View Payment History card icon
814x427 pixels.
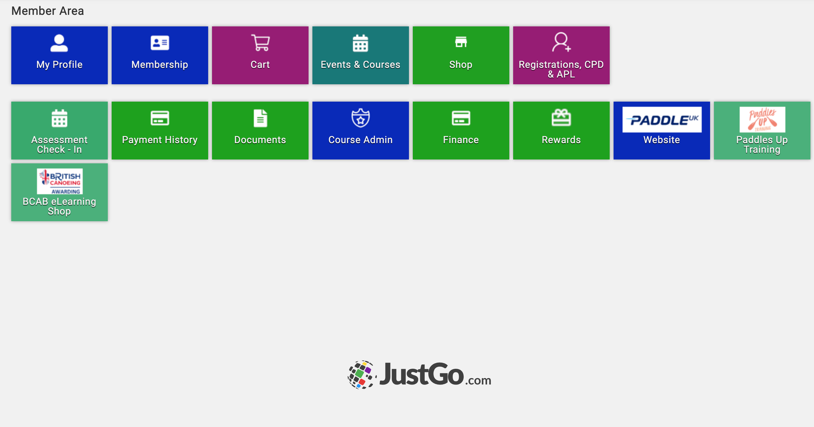[160, 118]
